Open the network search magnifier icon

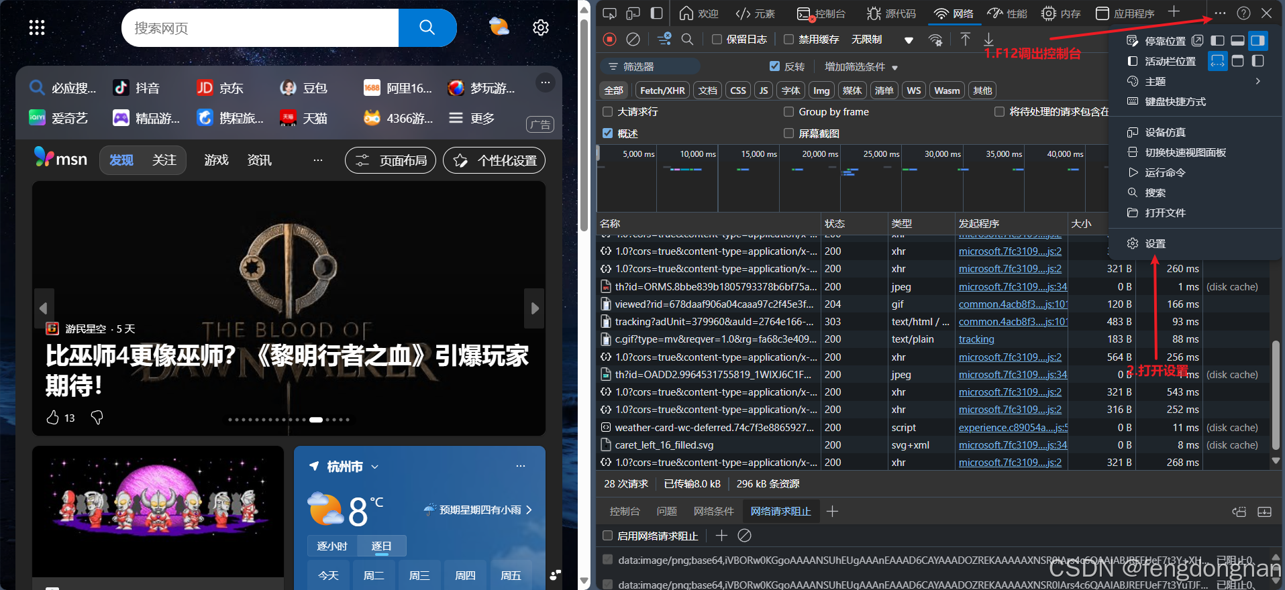687,40
